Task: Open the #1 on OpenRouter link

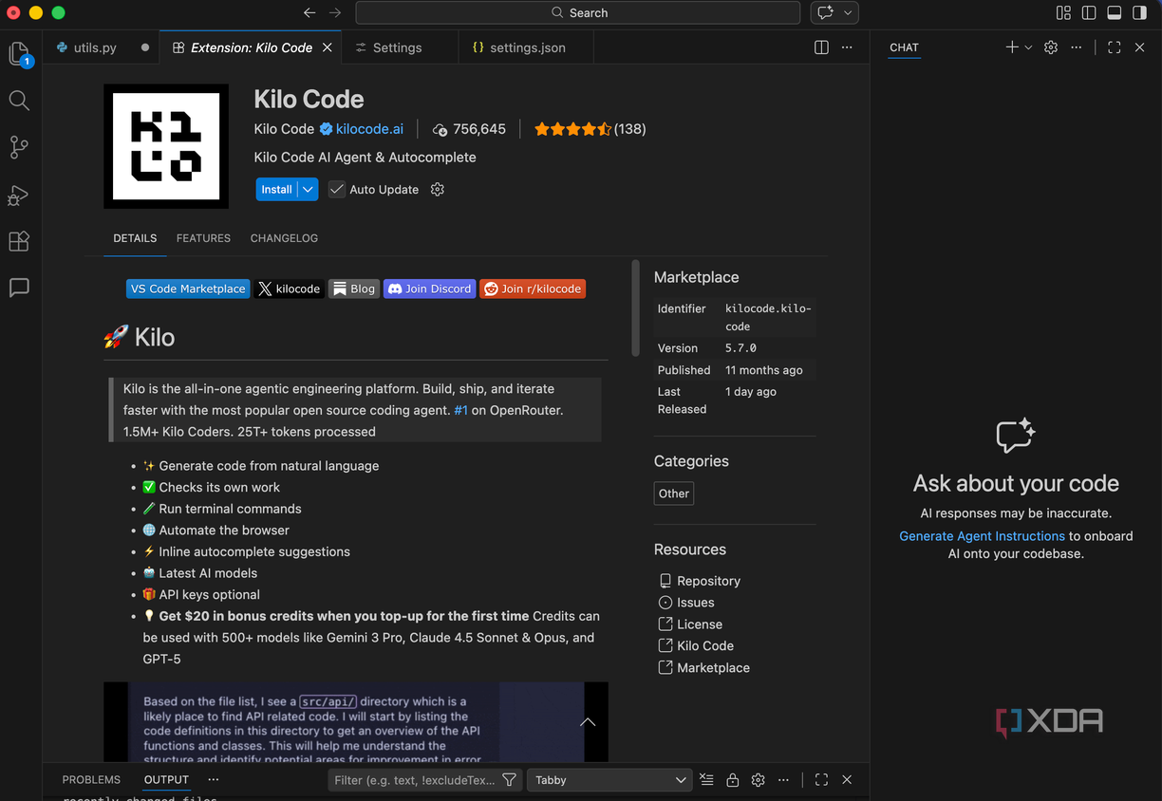Action: point(460,410)
